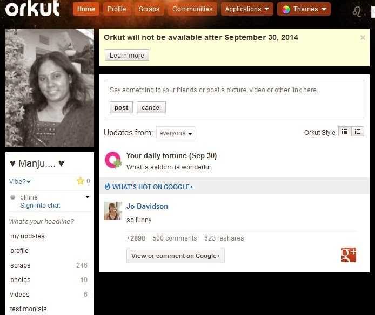Open my updates in sidebar
Screen dimensions: 375x315
click(27, 236)
